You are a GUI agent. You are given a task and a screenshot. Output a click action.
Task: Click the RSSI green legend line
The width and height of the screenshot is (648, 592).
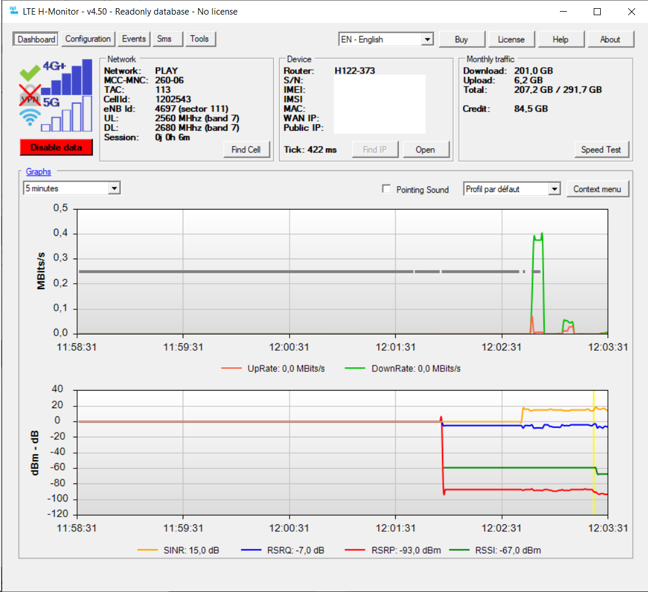tap(459, 550)
